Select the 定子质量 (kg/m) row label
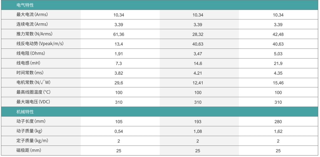 coord(32,141)
